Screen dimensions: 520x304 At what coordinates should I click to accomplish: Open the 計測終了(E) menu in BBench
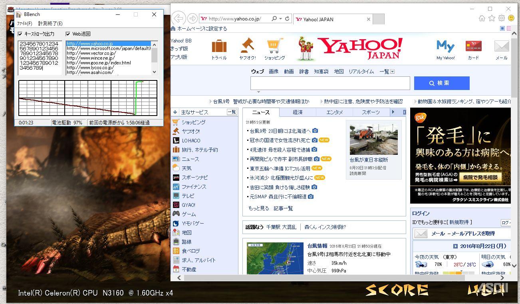pyautogui.click(x=50, y=24)
